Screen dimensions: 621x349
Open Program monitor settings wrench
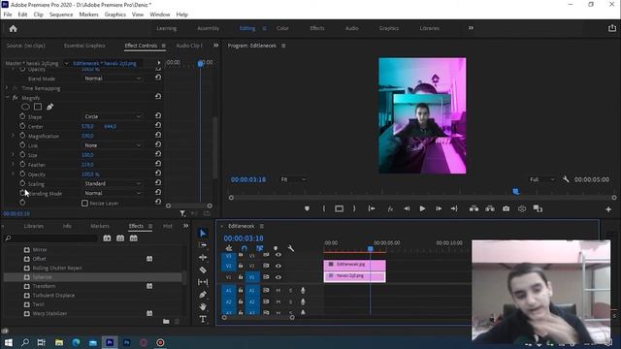coord(566,179)
